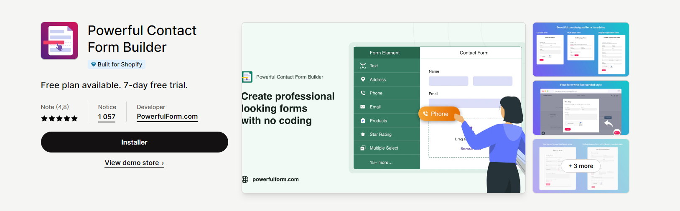Click the 15+ more… entry

(x=381, y=163)
